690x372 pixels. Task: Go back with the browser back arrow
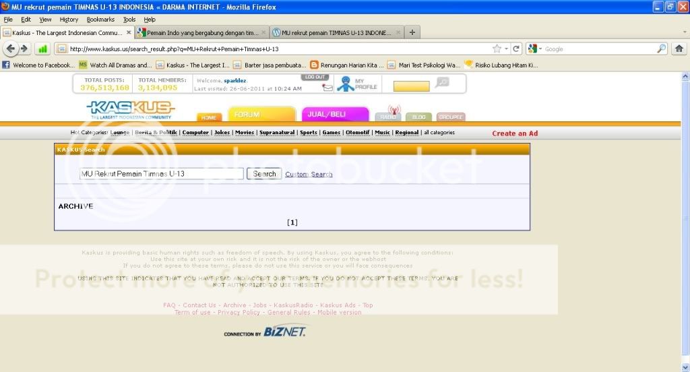[x=11, y=49]
